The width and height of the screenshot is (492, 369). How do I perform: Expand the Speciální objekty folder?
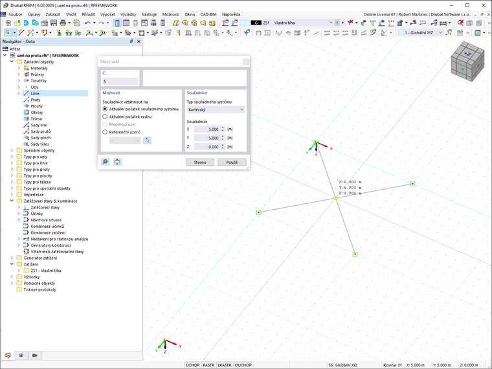12,150
